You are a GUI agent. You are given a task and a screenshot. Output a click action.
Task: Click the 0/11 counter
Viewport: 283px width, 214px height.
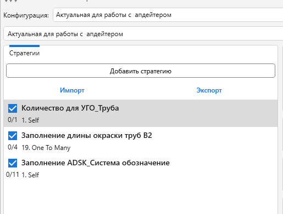13,175
